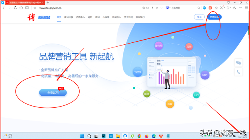Click the 诸葛建站 site logo
Image resolution: width=250 pixels, height=140 pixels.
(x=39, y=17)
